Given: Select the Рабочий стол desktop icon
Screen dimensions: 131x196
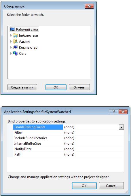Looking at the screenshot, I should [x=12, y=29].
